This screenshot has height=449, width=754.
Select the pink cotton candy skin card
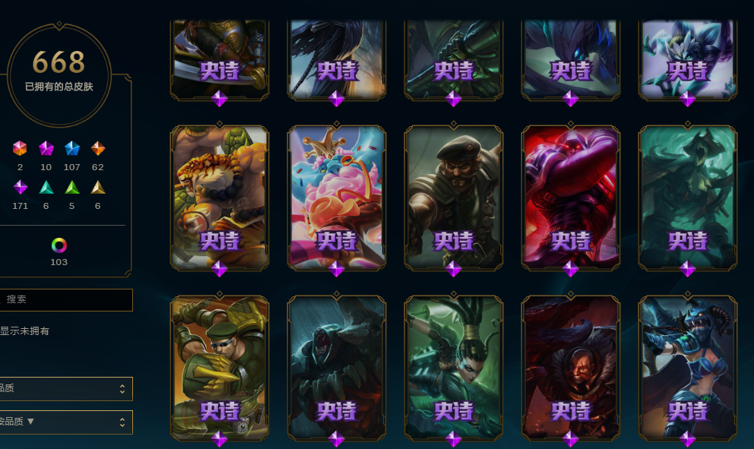[337, 198]
